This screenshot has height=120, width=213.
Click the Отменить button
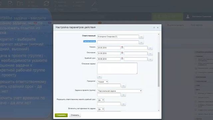(75, 115)
